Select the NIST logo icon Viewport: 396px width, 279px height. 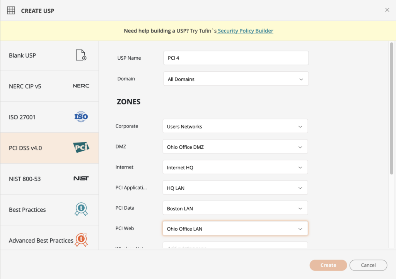click(81, 179)
